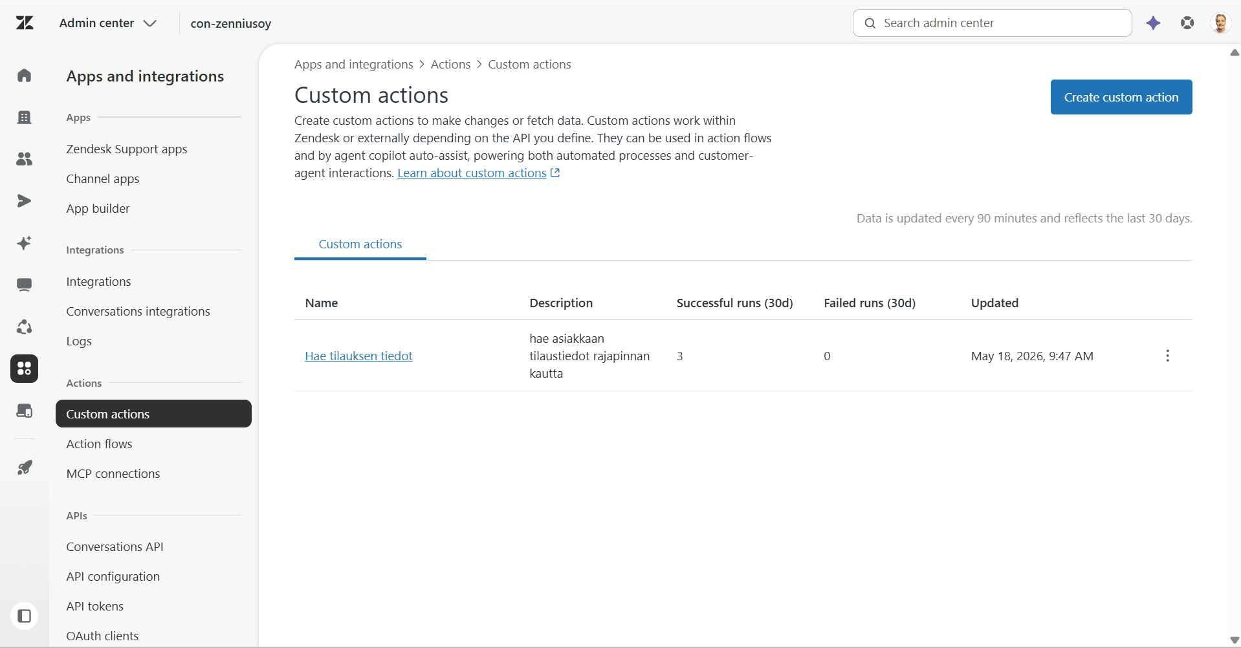
Task: Click the Search admin center field
Action: [x=992, y=23]
